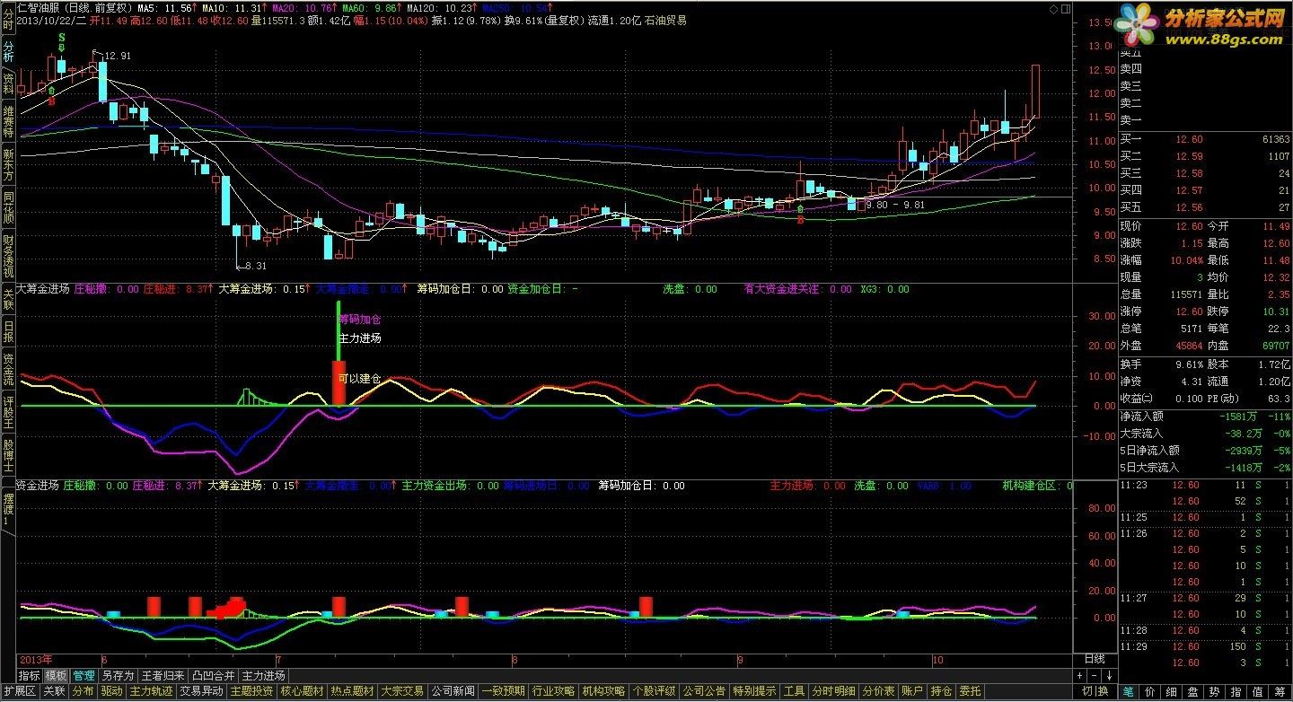1293x702 pixels.
Task: Open 核心题材 in the bottom bar
Action: pyautogui.click(x=302, y=691)
